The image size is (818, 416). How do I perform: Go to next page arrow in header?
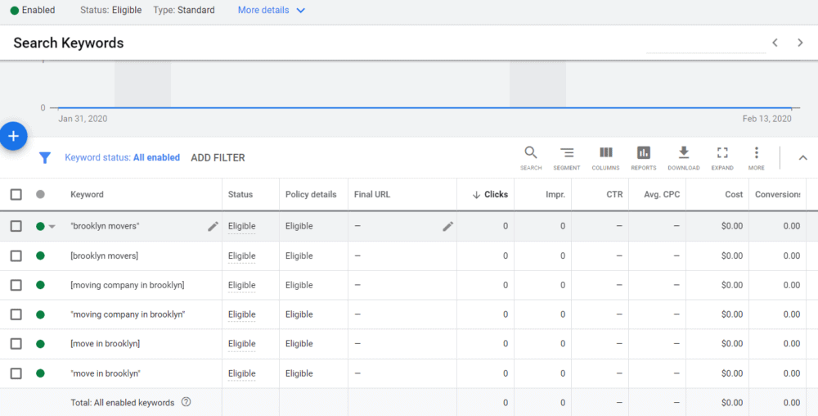click(800, 43)
